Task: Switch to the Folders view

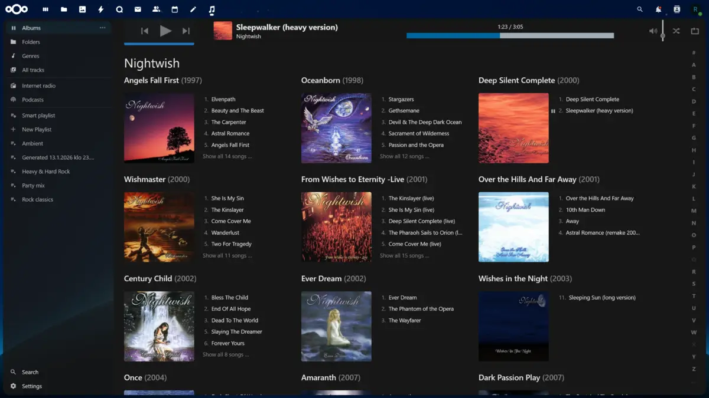Action: 59,42
